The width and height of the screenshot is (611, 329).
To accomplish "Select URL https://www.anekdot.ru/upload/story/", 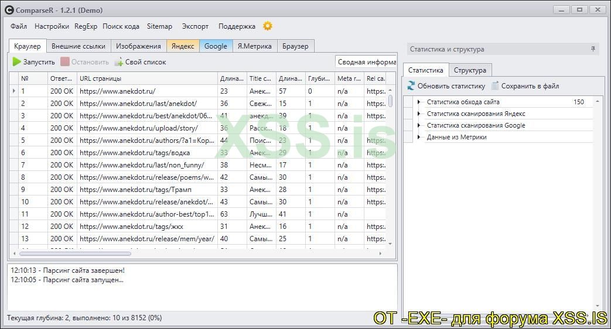I will [139, 128].
